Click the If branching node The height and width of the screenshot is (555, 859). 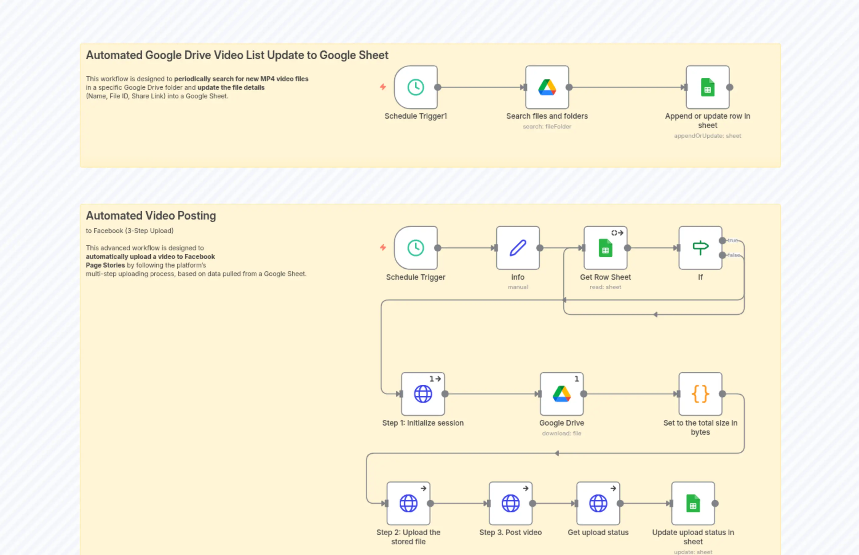[700, 248]
